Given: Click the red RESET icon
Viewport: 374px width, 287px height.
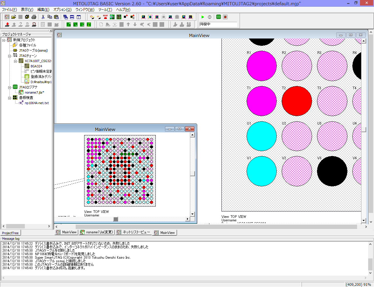Looking at the screenshot, I should 105,17.
